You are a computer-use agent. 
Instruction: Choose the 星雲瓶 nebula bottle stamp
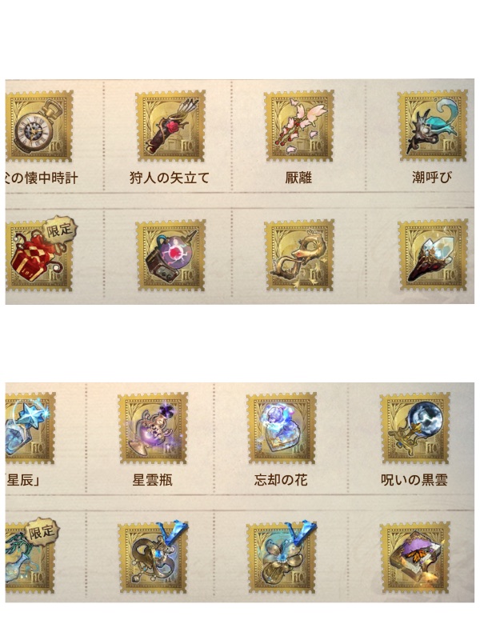153,428
